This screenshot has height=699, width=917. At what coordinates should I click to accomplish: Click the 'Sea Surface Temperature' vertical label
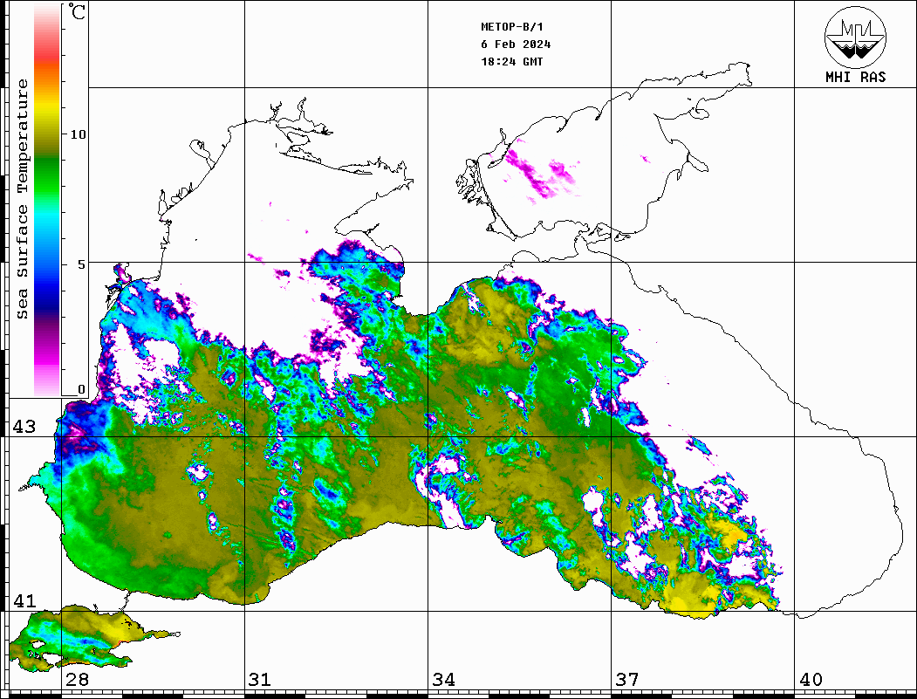click(22, 199)
